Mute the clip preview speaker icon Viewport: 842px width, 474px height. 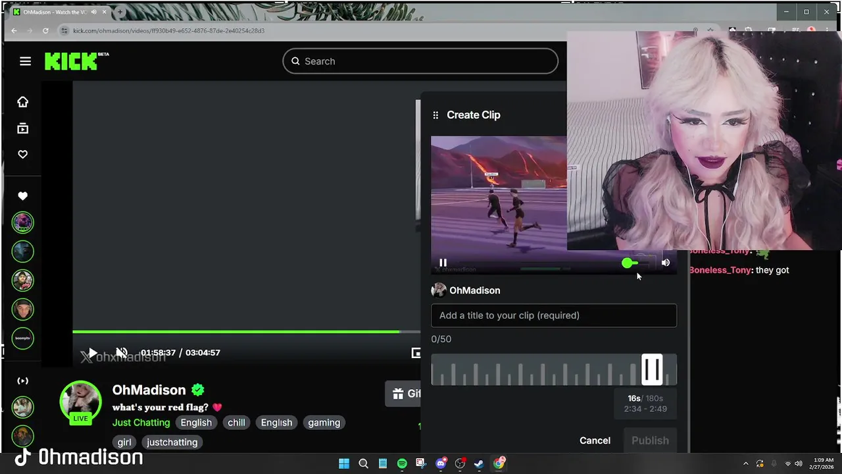point(666,263)
